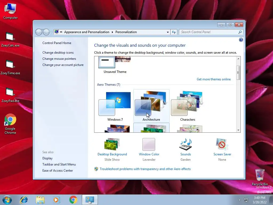Apply the Characters theme
Screen dimensions: 273x205
point(187,106)
